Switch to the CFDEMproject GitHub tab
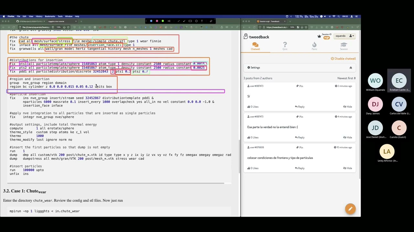This screenshot has height=232, width=414. [31, 22]
